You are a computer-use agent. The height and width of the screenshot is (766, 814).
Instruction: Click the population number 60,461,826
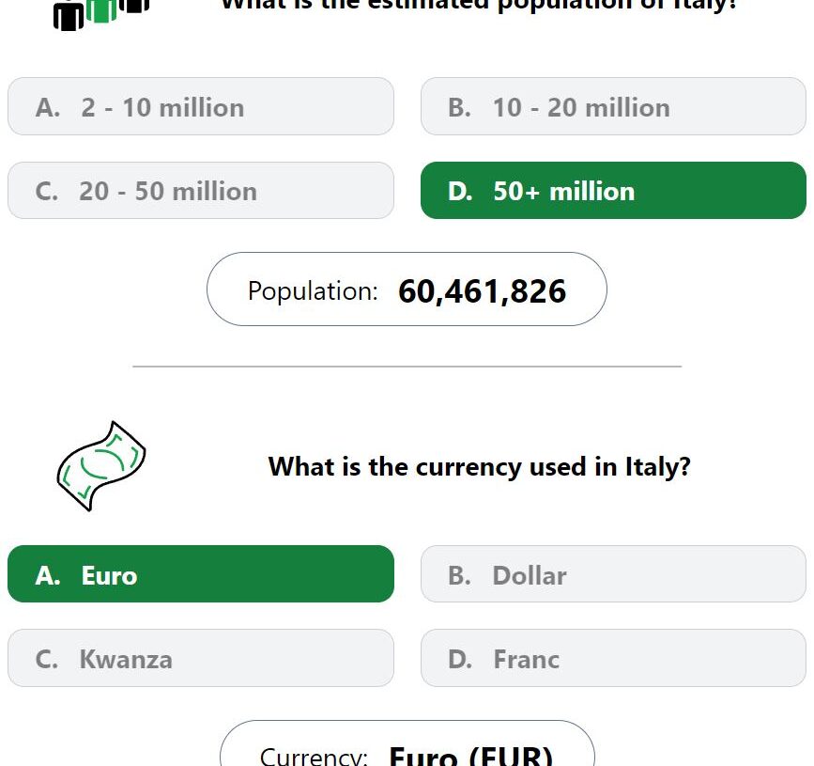click(x=482, y=291)
